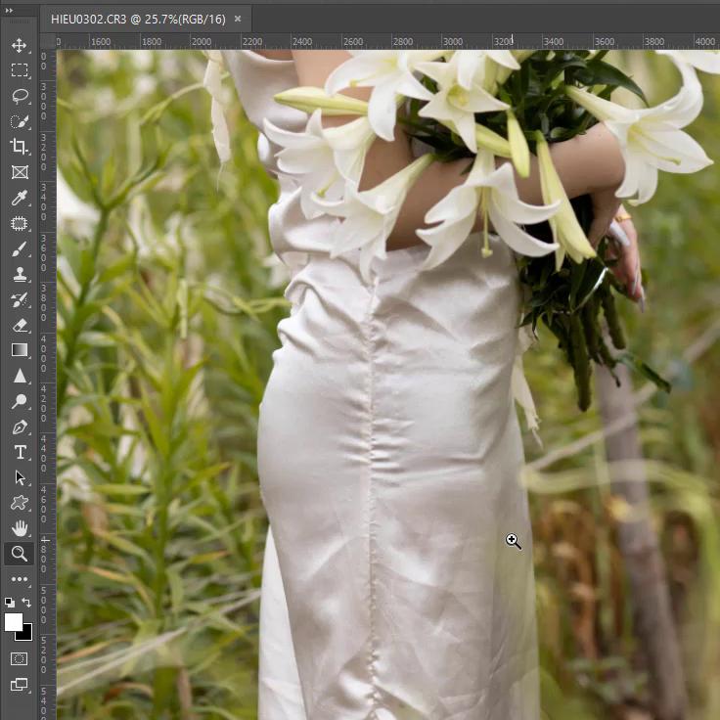Select the Eraser tool

pyautogui.click(x=19, y=326)
